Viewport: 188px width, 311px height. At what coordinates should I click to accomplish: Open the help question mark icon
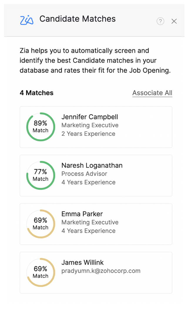[160, 21]
